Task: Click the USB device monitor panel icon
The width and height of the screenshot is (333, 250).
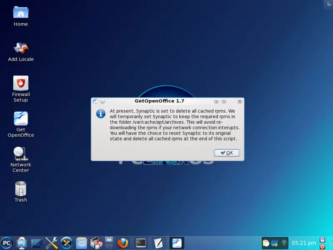Action: [x=22, y=243]
